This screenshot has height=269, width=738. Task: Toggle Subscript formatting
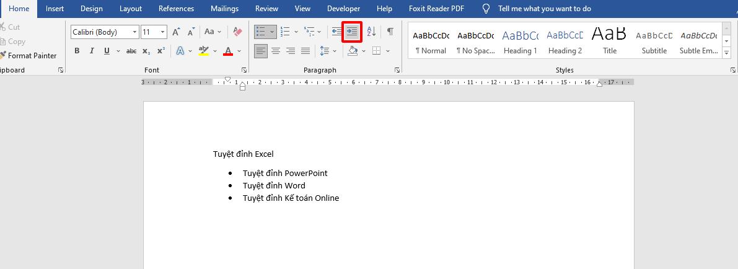coord(146,51)
